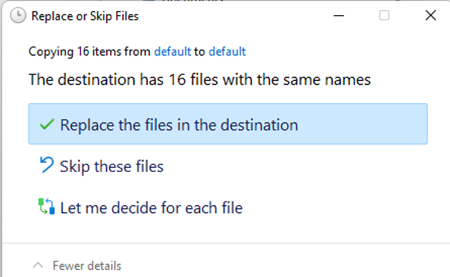Click the clock icon in the title bar
Viewport: 450px width, 277px height.
pyautogui.click(x=17, y=16)
